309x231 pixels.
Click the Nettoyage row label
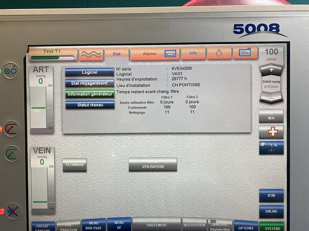(x=137, y=113)
